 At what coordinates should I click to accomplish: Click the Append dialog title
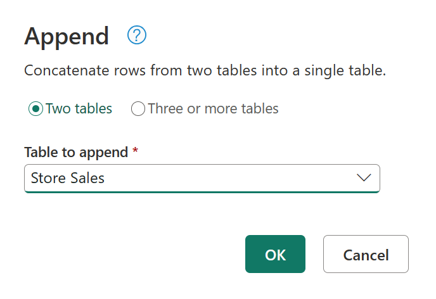coord(67,37)
